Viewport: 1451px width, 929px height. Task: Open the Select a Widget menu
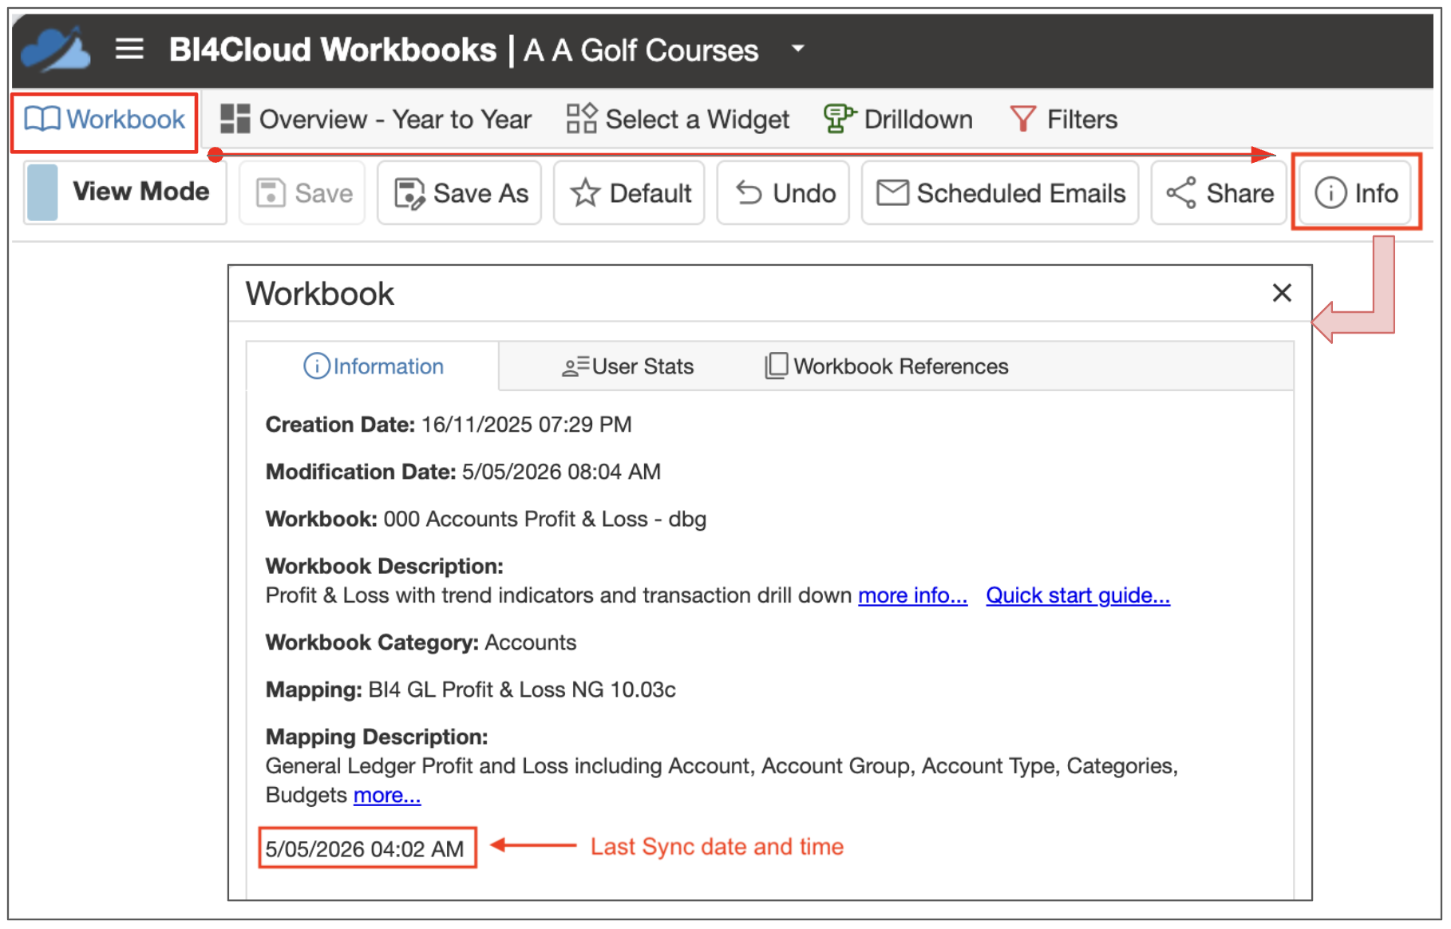click(678, 120)
